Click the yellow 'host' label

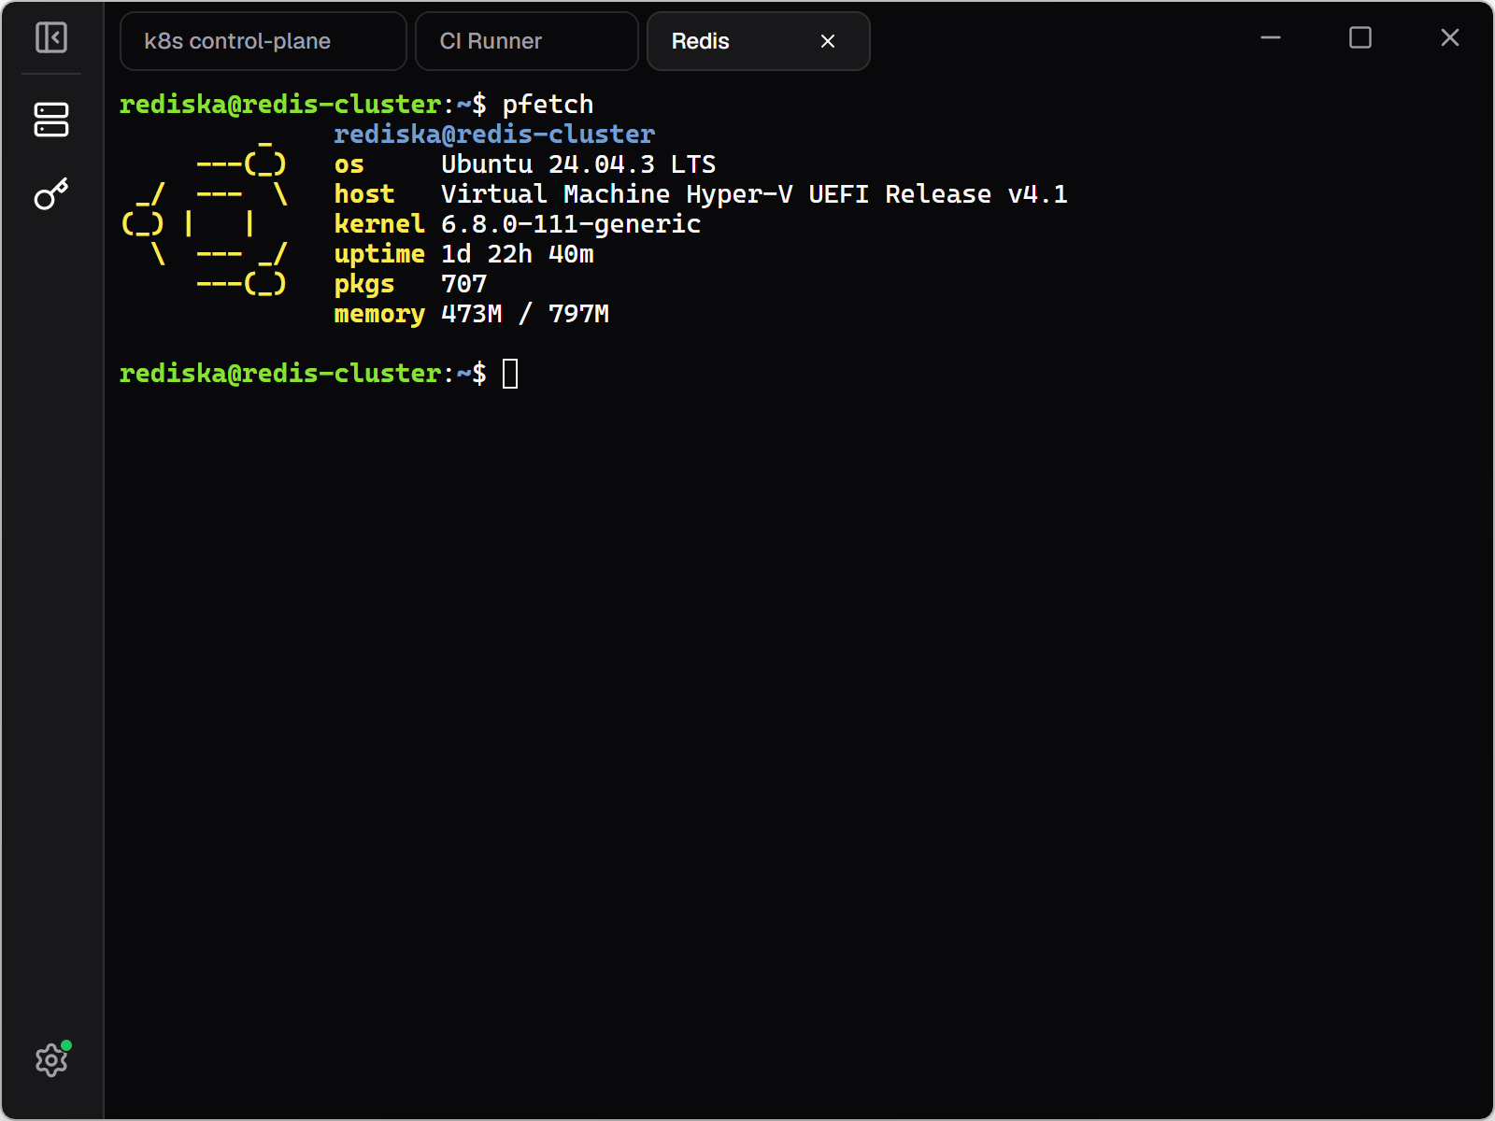tap(364, 194)
